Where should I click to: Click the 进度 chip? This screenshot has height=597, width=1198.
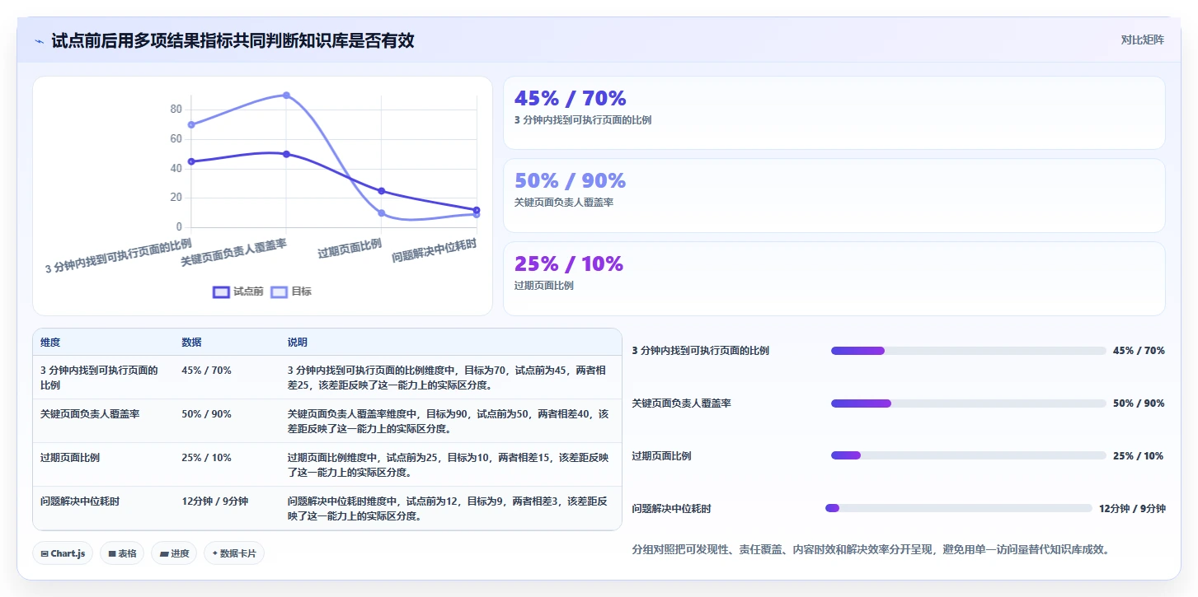pos(174,553)
